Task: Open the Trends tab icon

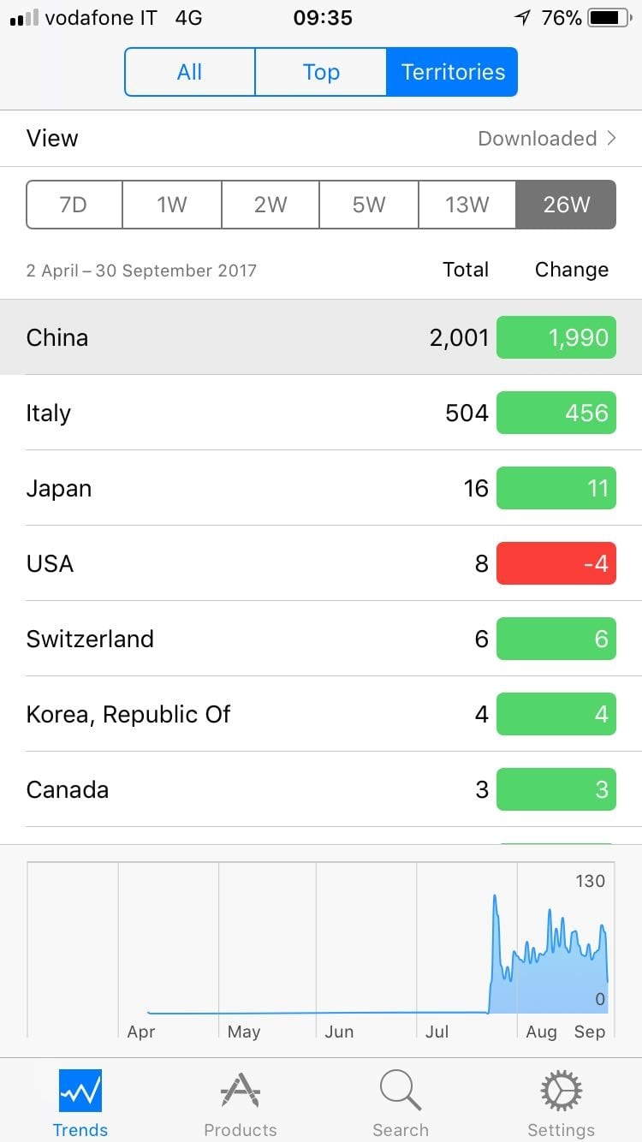Action: [x=80, y=1091]
